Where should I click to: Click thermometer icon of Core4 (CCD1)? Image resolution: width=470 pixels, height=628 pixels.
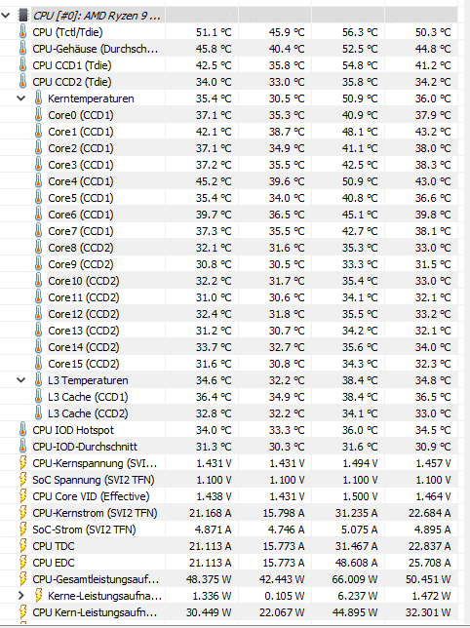(x=38, y=181)
